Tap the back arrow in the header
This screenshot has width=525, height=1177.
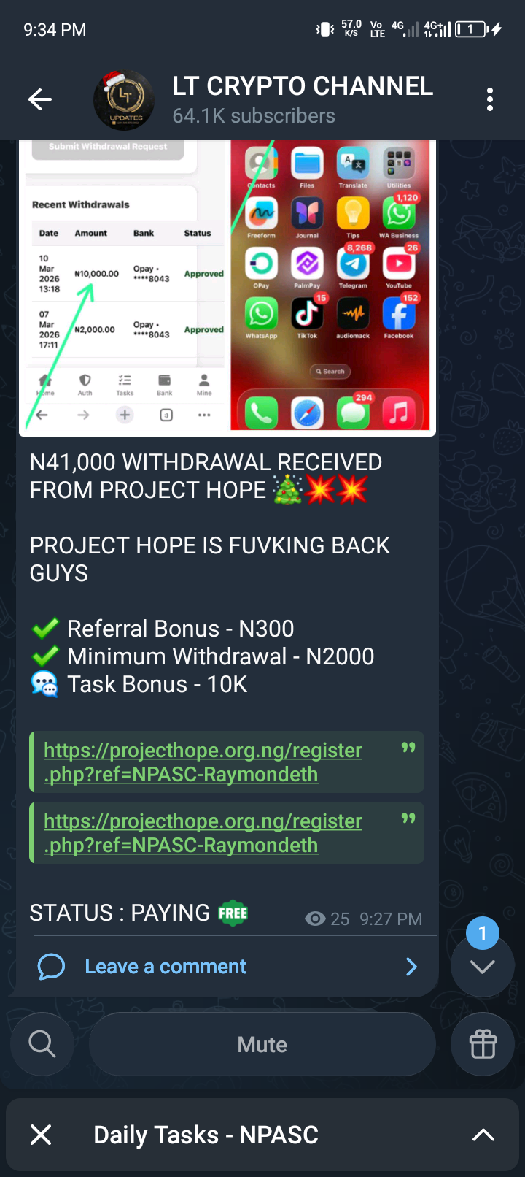point(40,99)
